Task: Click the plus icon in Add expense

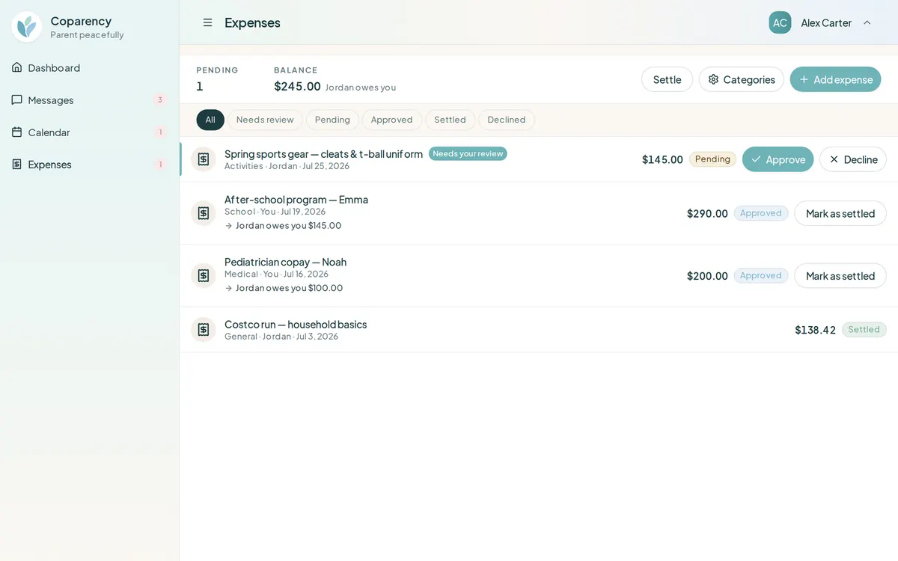Action: [x=804, y=79]
